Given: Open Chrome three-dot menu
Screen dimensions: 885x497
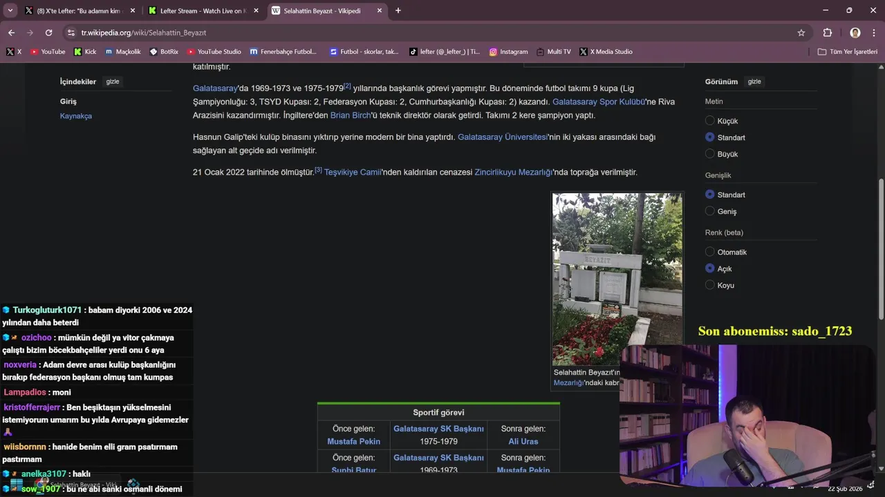Looking at the screenshot, I should pyautogui.click(x=874, y=32).
